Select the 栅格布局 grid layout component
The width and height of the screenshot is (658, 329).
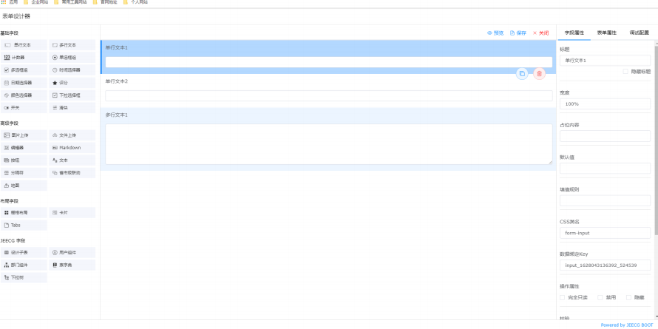(24, 212)
